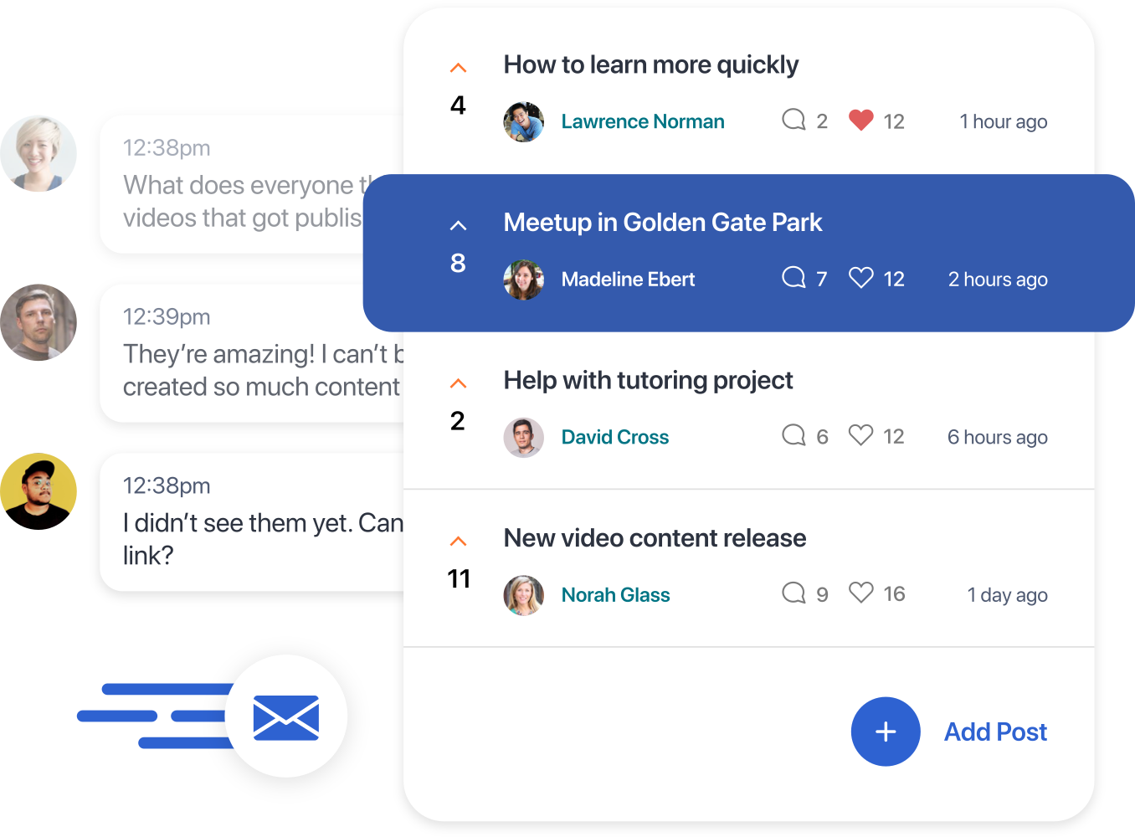This screenshot has width=1135, height=837.
Task: Open the 'New video content release' post title
Action: click(655, 538)
